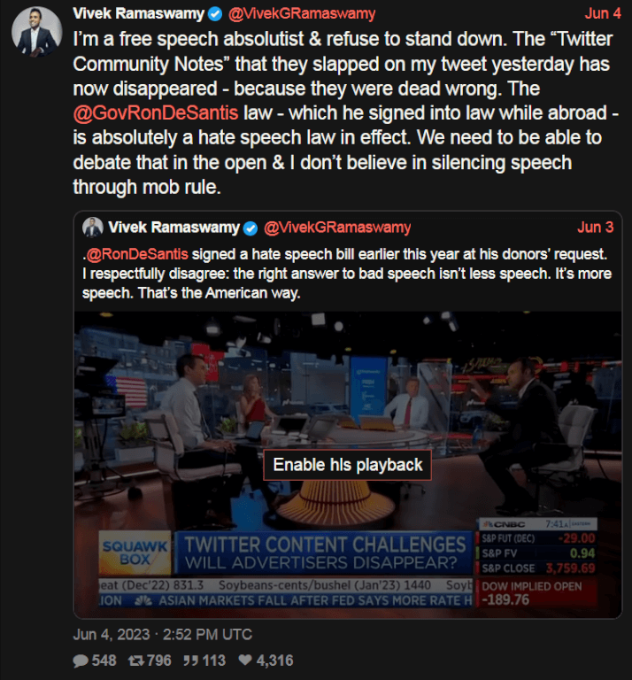Viewport: 632px width, 680px height.
Task: Open the @GovRonDeSantis mention link
Action: tap(156, 113)
